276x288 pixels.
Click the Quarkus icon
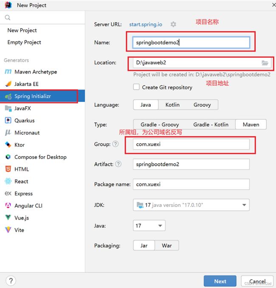point(8,120)
